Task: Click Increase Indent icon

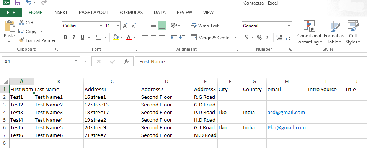Action: tap(182, 37)
